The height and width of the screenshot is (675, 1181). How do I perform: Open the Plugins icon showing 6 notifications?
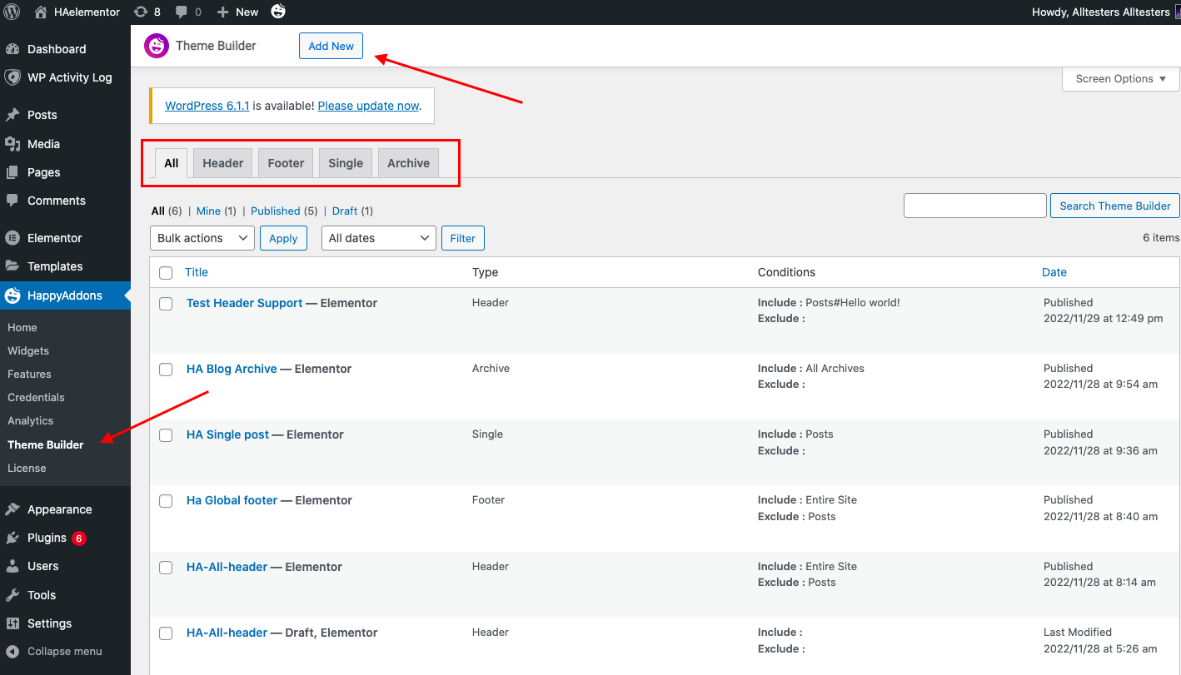point(13,538)
